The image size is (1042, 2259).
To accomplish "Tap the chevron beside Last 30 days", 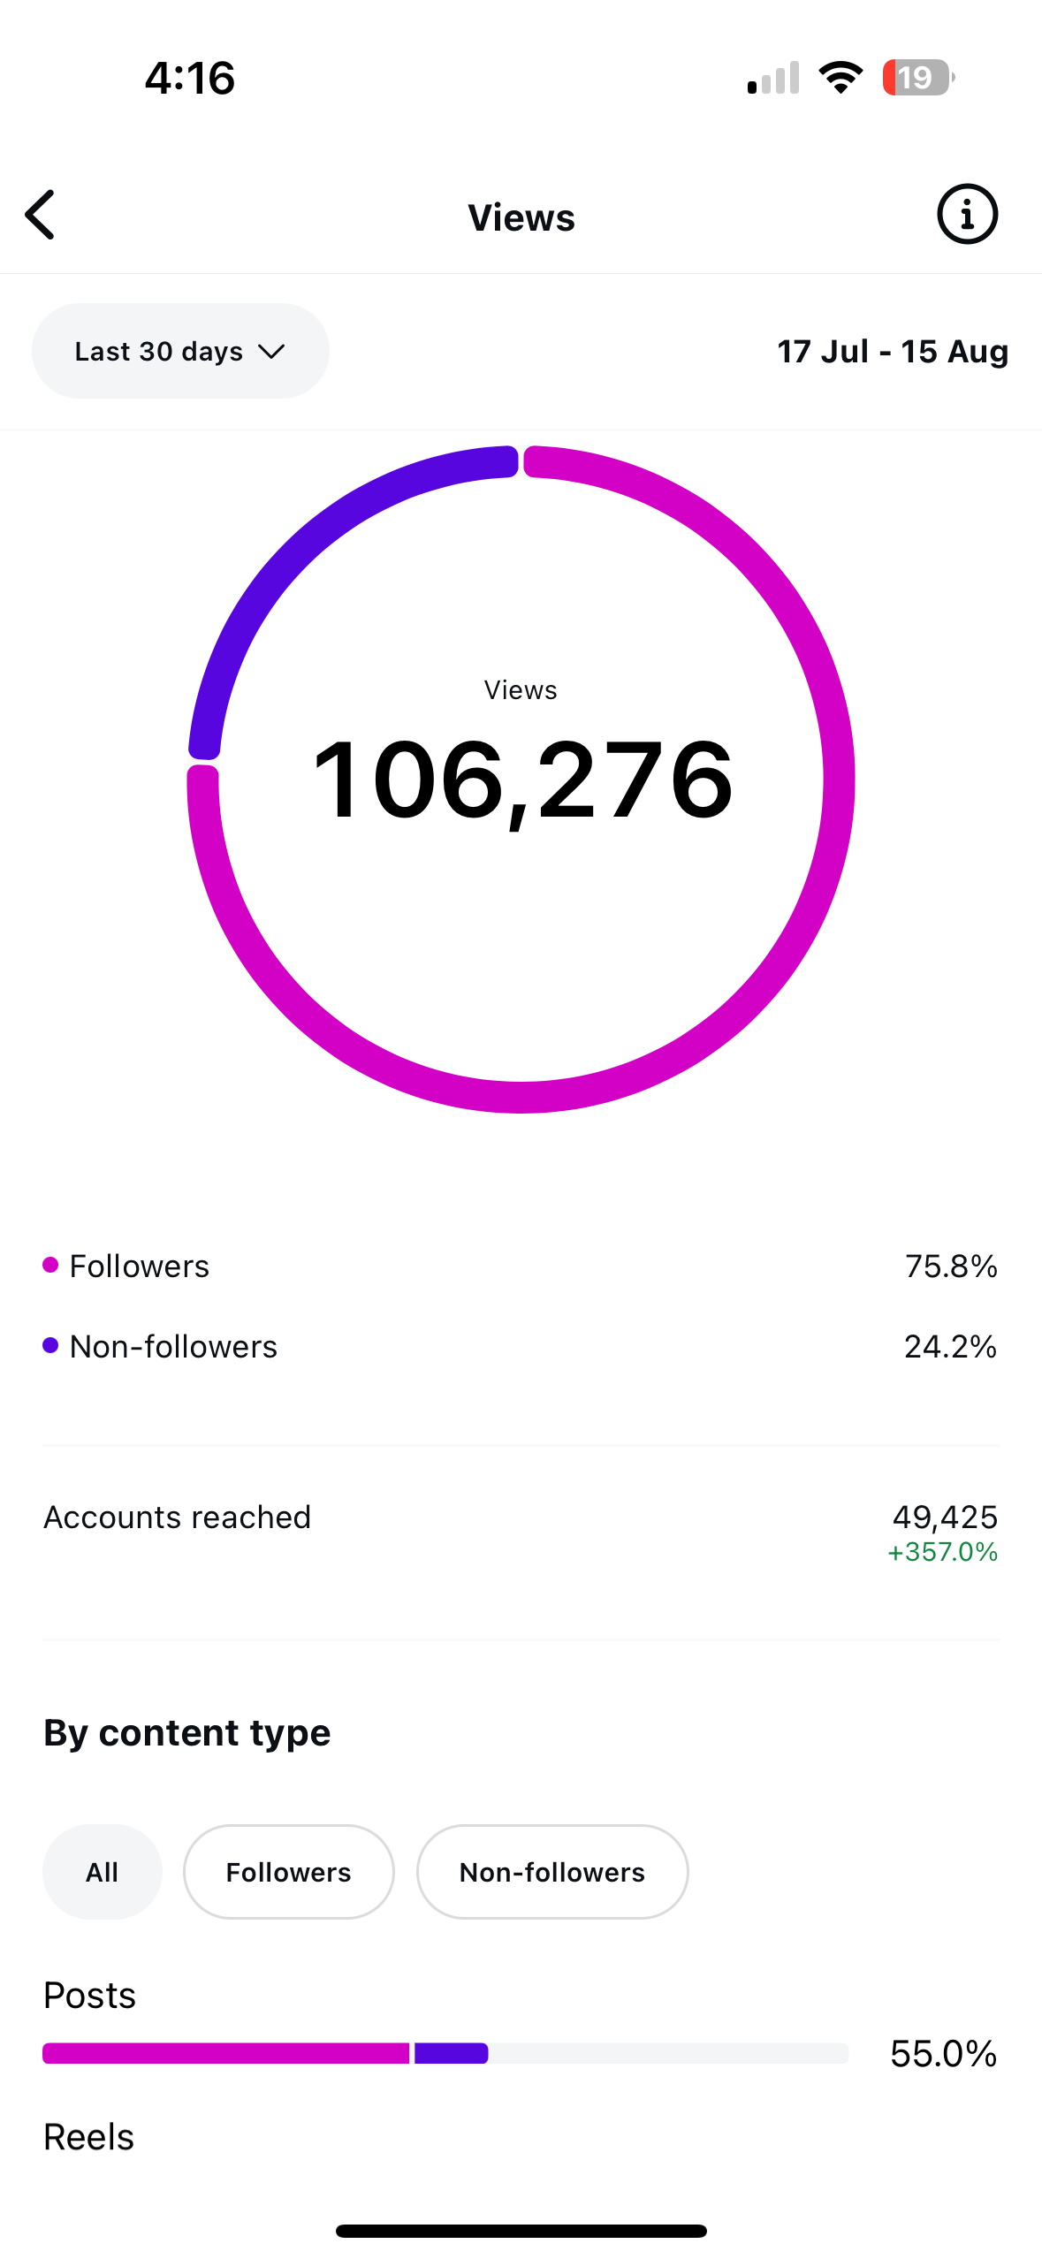I will [271, 352].
